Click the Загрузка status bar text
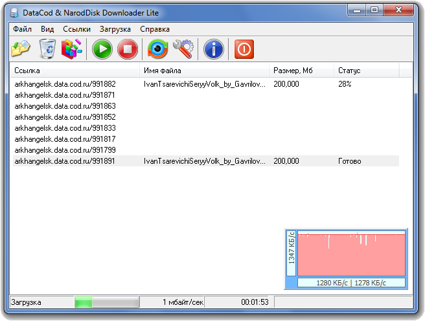The height and width of the screenshot is (321, 425). pyautogui.click(x=26, y=302)
